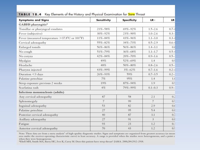Select the 'Enlarged tonsils' row label
The height and width of the screenshot is (150, 200).
pyautogui.click(x=30, y=47)
